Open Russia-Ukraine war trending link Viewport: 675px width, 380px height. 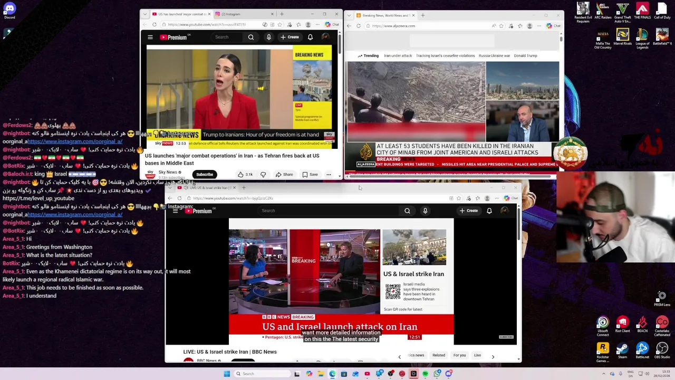[x=494, y=55]
